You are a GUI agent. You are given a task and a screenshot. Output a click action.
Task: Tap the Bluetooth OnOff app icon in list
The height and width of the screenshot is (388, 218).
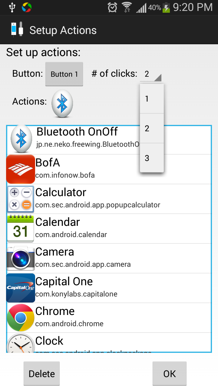coord(21,139)
